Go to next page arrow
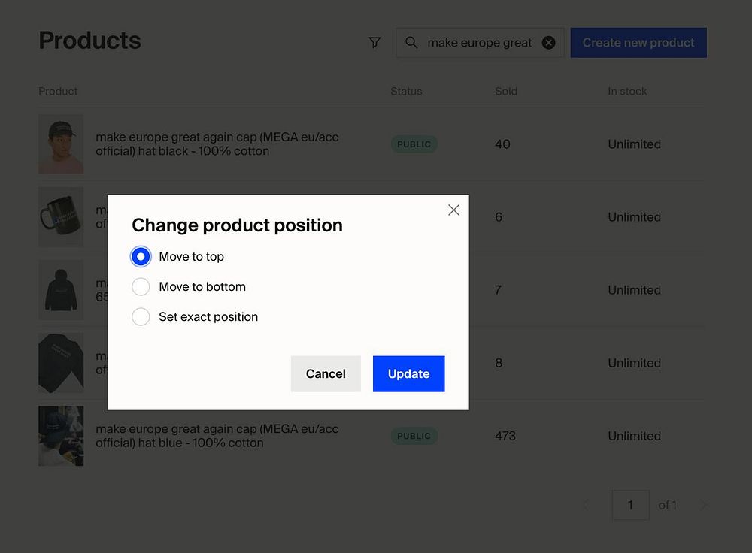The image size is (752, 553). pyautogui.click(x=704, y=505)
